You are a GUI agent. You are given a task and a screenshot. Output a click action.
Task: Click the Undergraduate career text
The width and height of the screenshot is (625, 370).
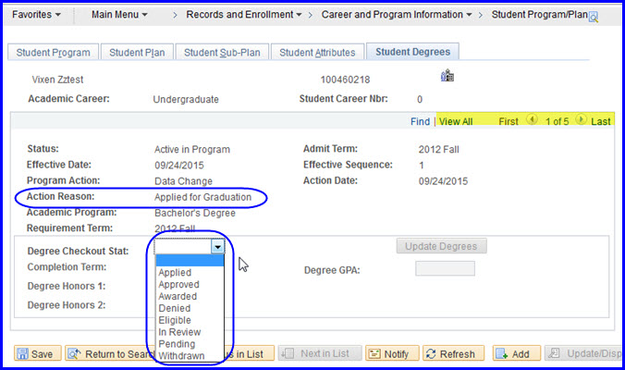coord(186,99)
